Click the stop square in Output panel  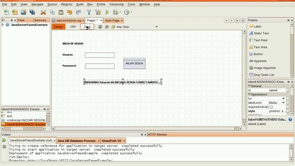(4, 147)
